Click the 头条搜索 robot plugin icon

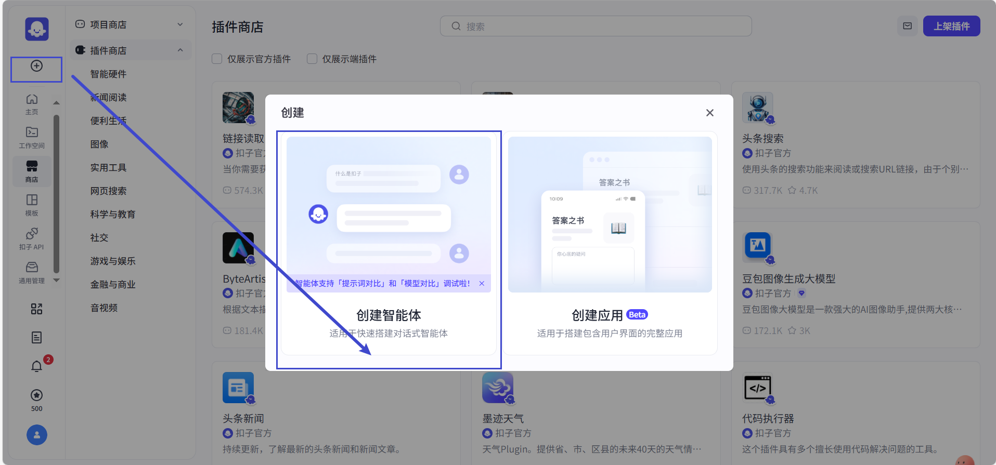[x=758, y=108]
